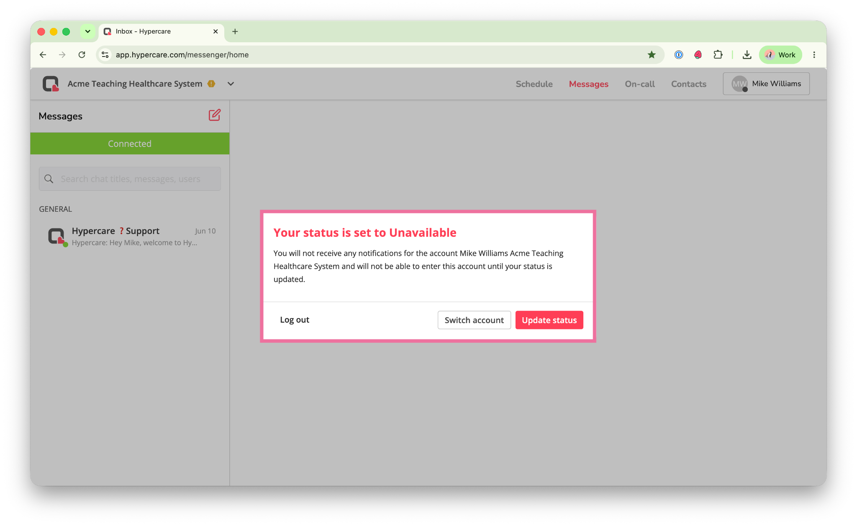
Task: Click the Update status button
Action: [x=549, y=320]
